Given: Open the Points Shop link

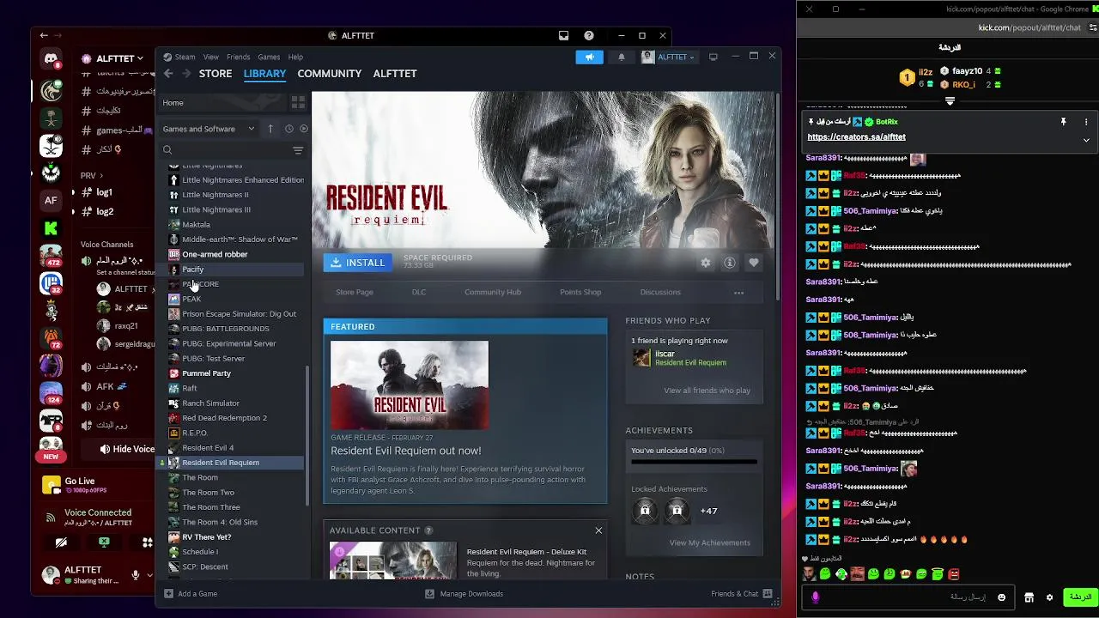Looking at the screenshot, I should [580, 292].
